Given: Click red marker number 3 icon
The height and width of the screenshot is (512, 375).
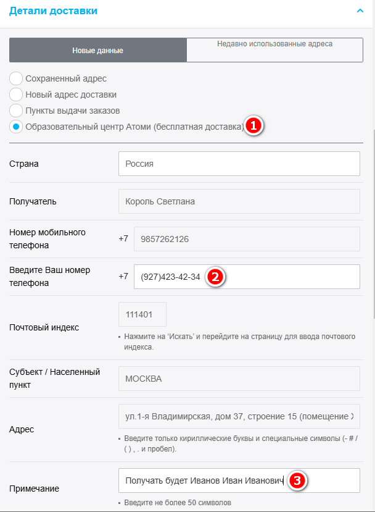Looking at the screenshot, I should click(x=297, y=480).
